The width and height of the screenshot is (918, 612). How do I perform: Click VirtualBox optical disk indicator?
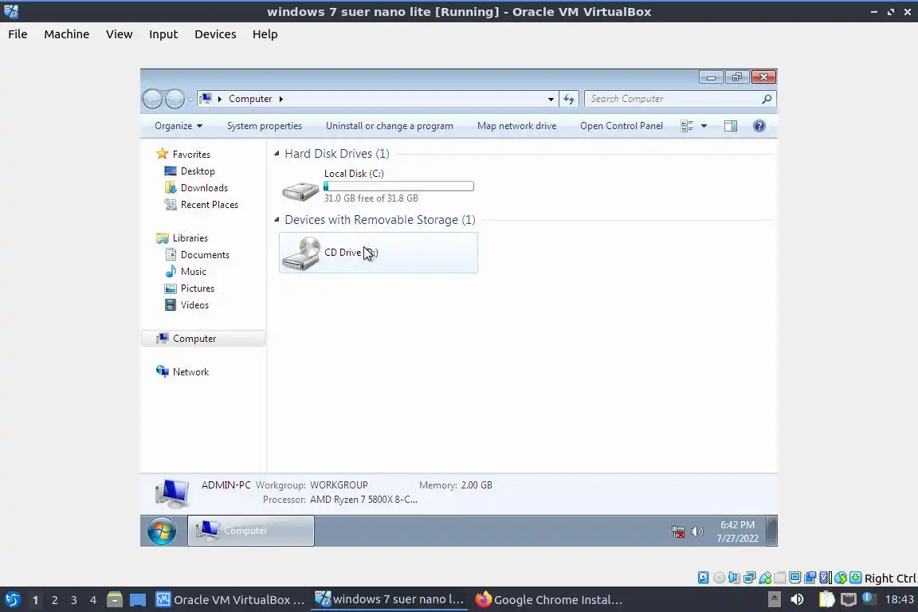tap(719, 578)
